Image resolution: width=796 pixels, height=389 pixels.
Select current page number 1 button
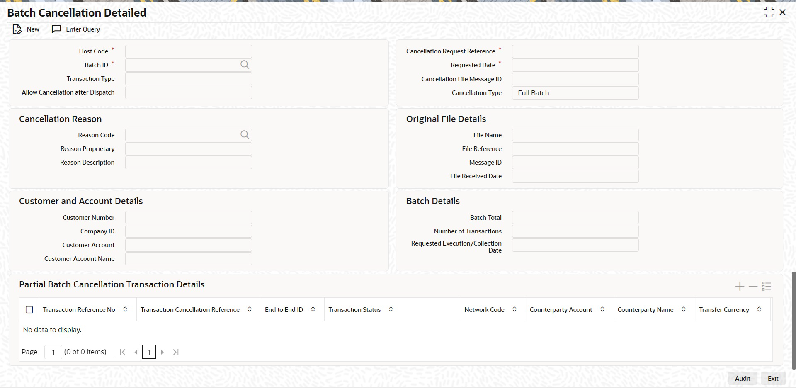tap(149, 352)
